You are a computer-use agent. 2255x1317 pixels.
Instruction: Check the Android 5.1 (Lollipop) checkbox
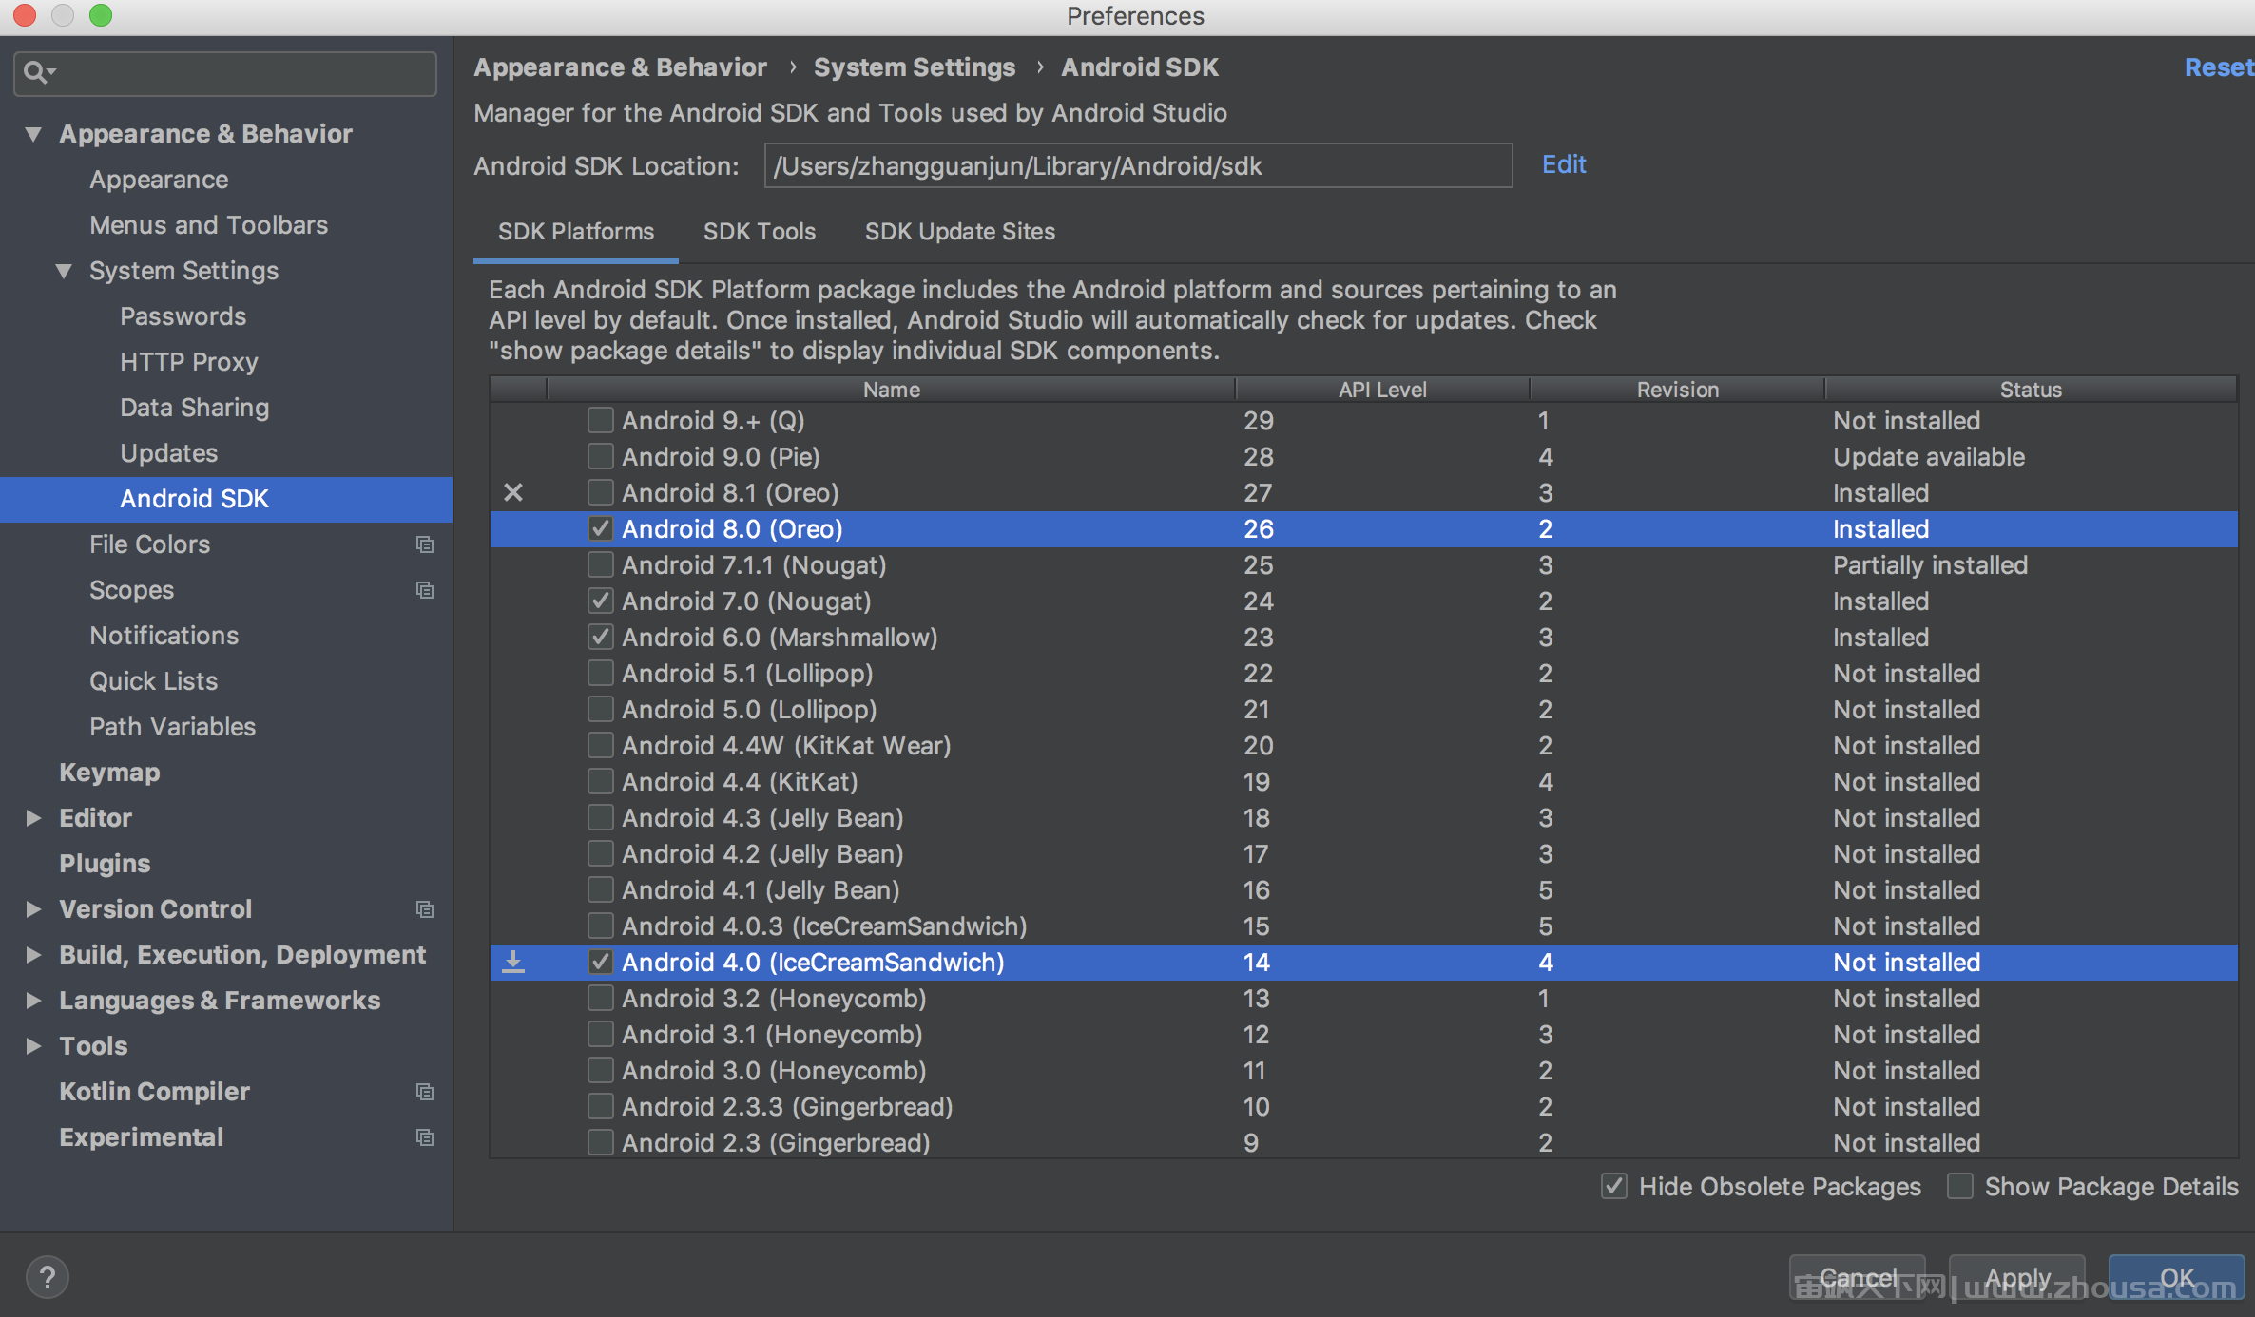[x=600, y=673]
